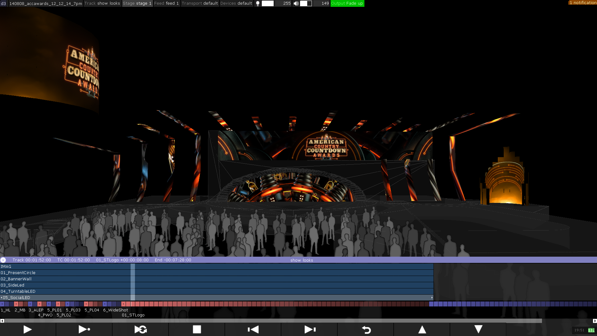
Task: Select the 05_SocialLED layer
Action: click(x=217, y=298)
